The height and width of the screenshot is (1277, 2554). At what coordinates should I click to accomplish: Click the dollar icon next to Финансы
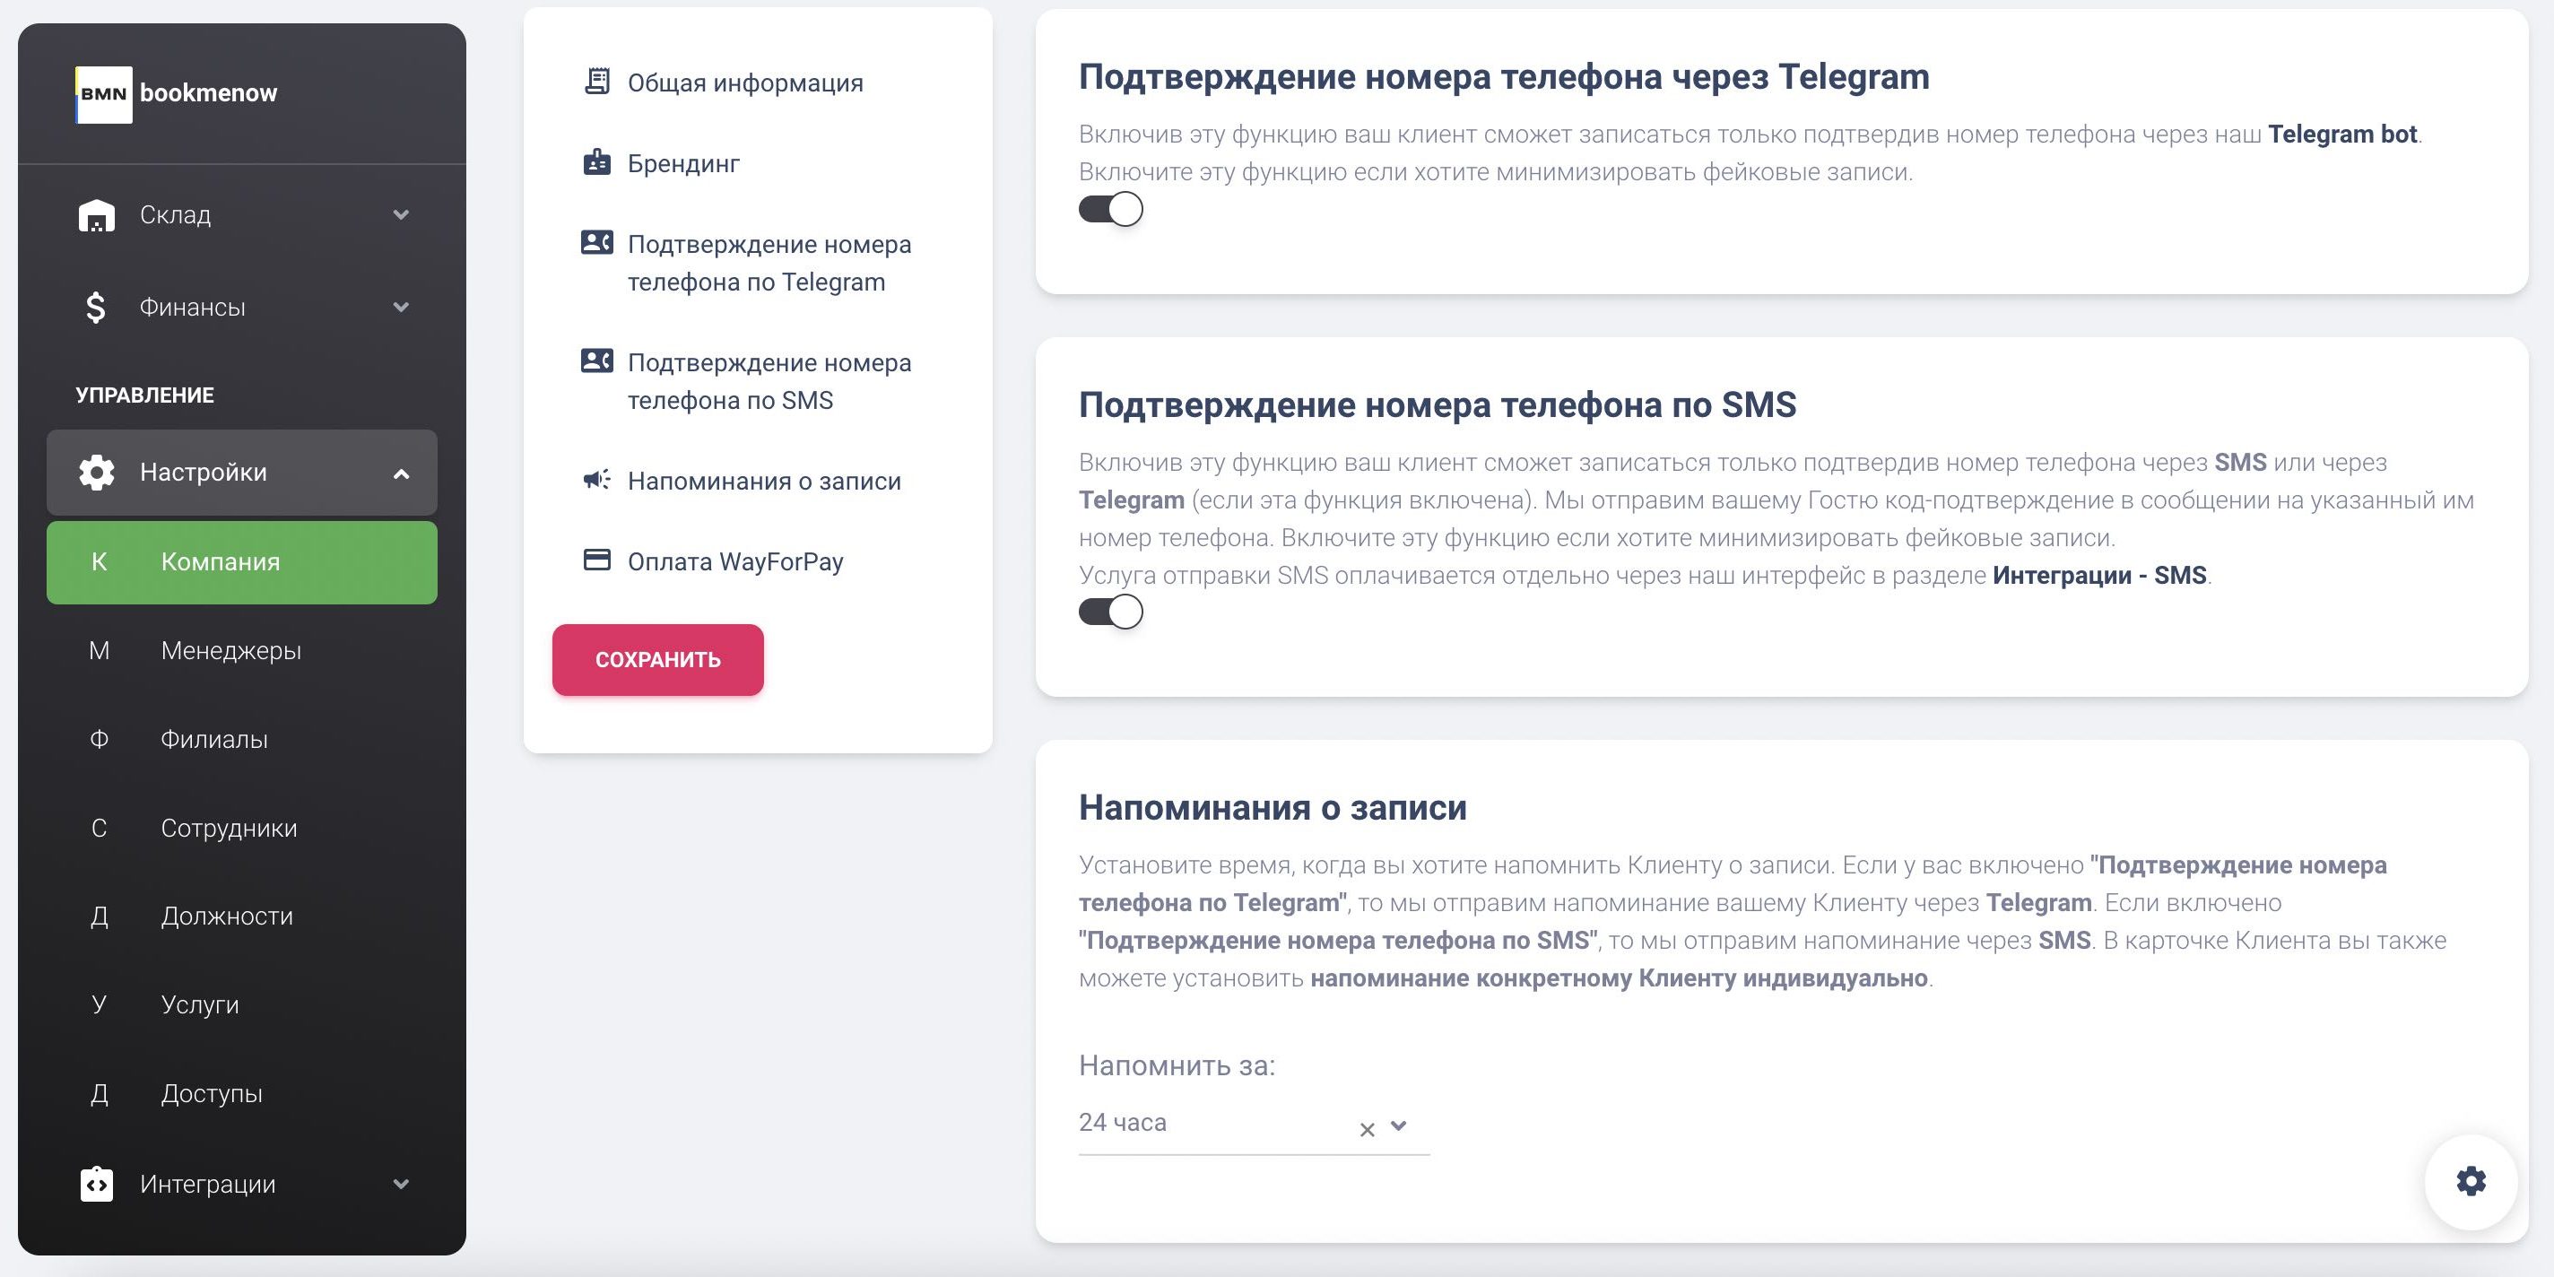pos(95,307)
